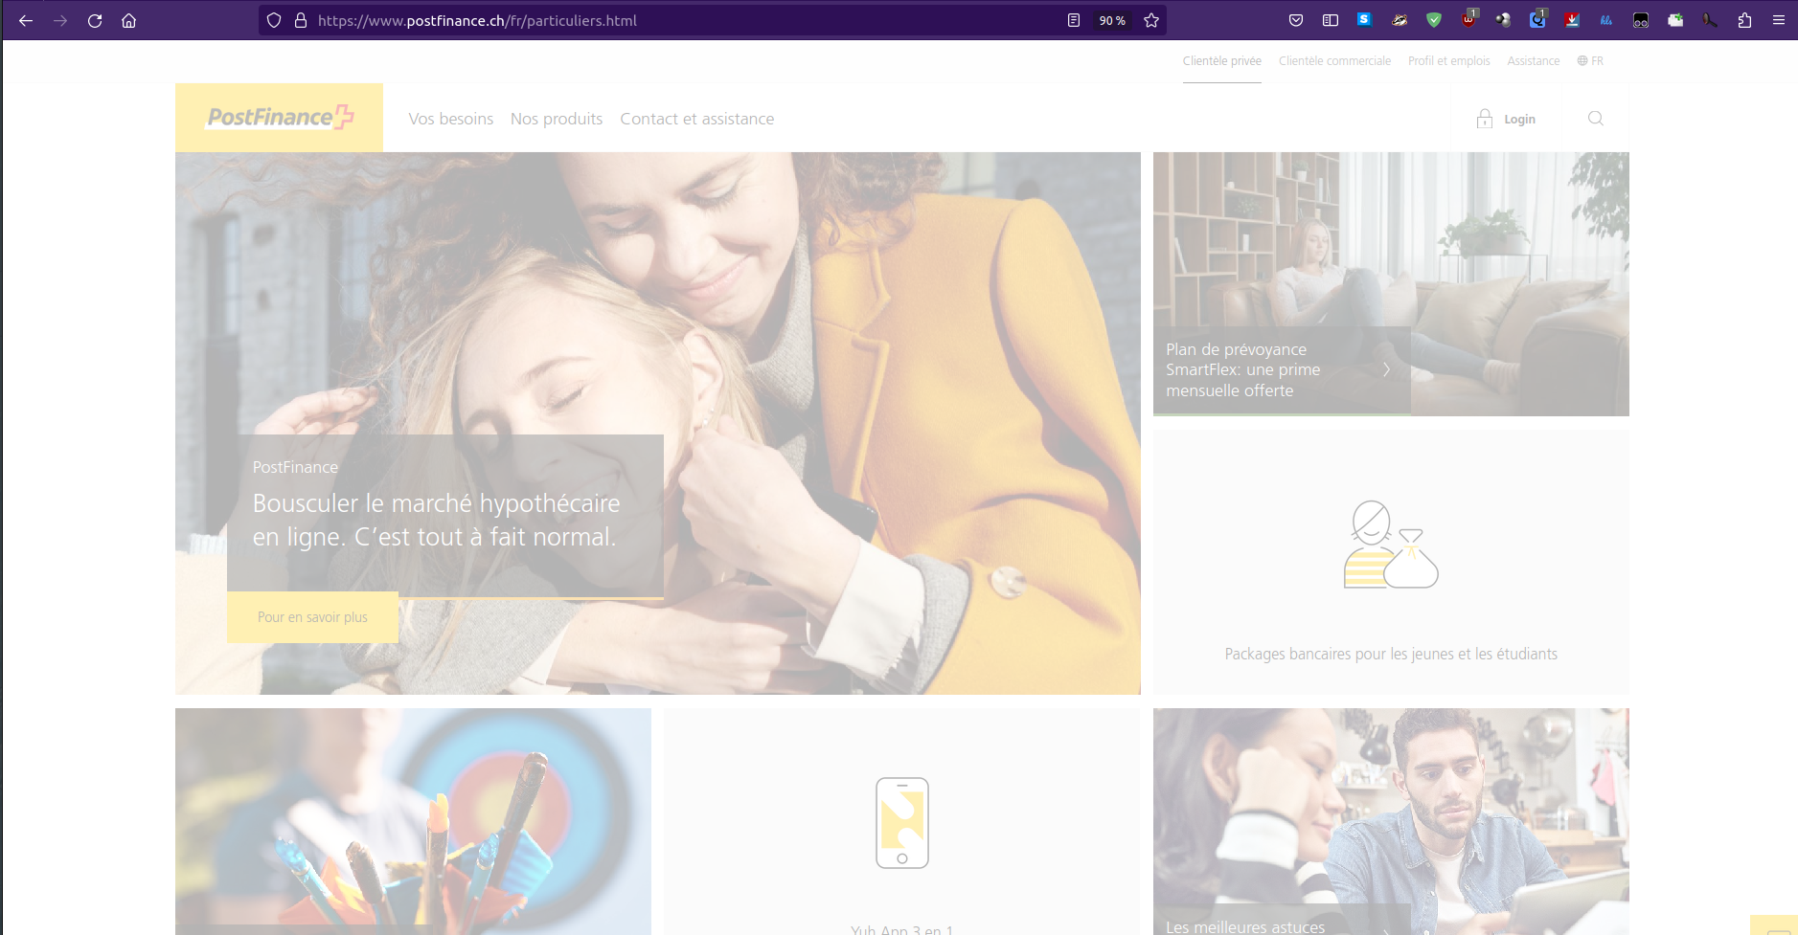
Task: Open the red download arrow extension
Action: click(1572, 20)
